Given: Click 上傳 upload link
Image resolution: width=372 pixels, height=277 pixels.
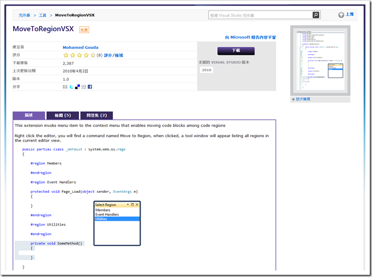Looking at the screenshot, I should pos(350,14).
